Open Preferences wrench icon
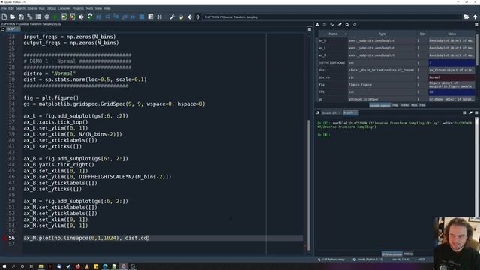Screen dimensions: 480x270 click(172, 16)
